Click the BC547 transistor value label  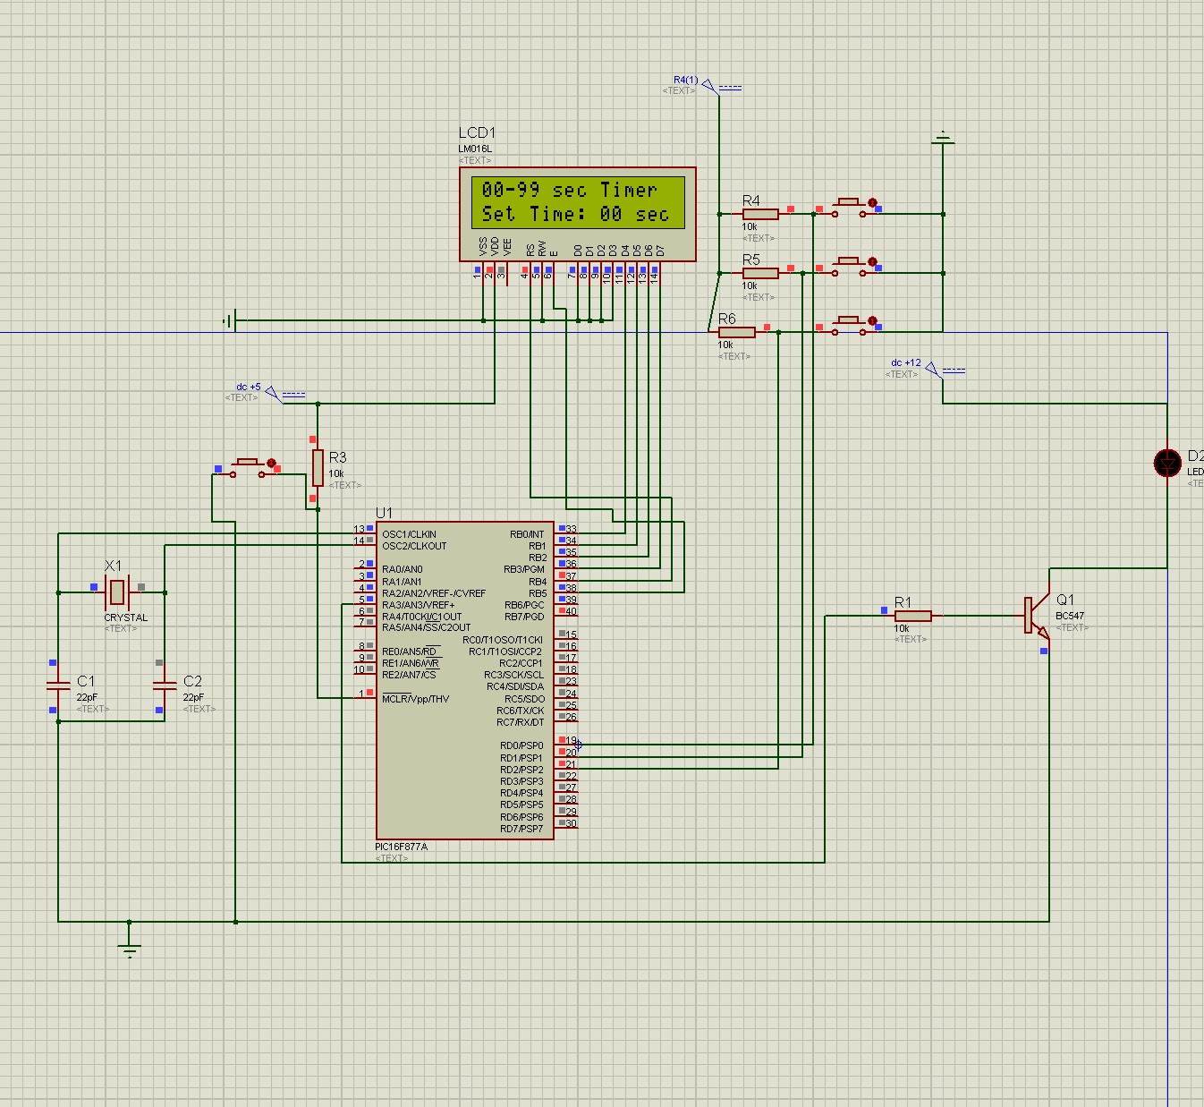coord(1070,616)
